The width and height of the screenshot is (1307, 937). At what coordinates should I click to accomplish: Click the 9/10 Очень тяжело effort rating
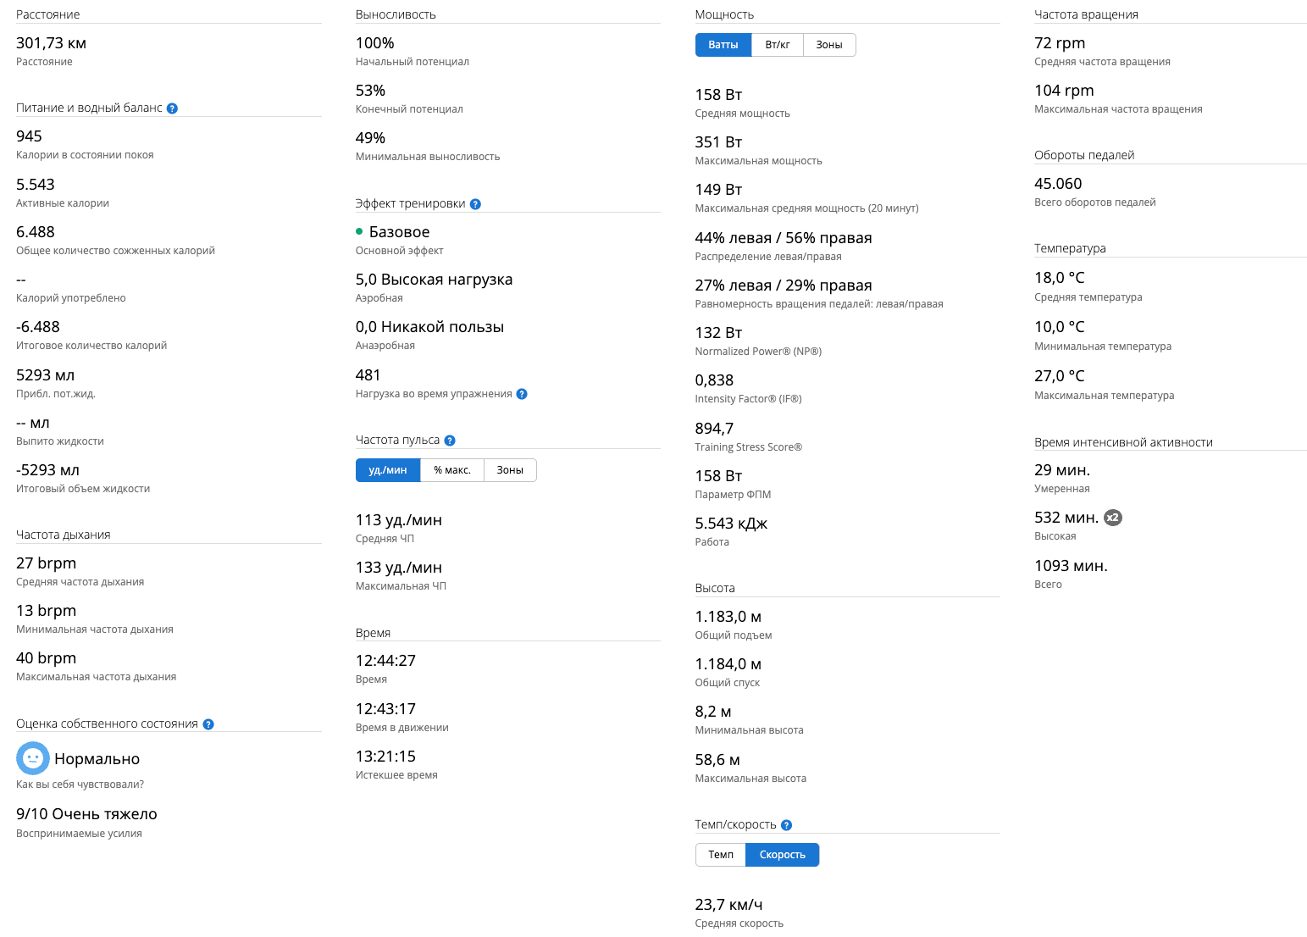pyautogui.click(x=86, y=814)
